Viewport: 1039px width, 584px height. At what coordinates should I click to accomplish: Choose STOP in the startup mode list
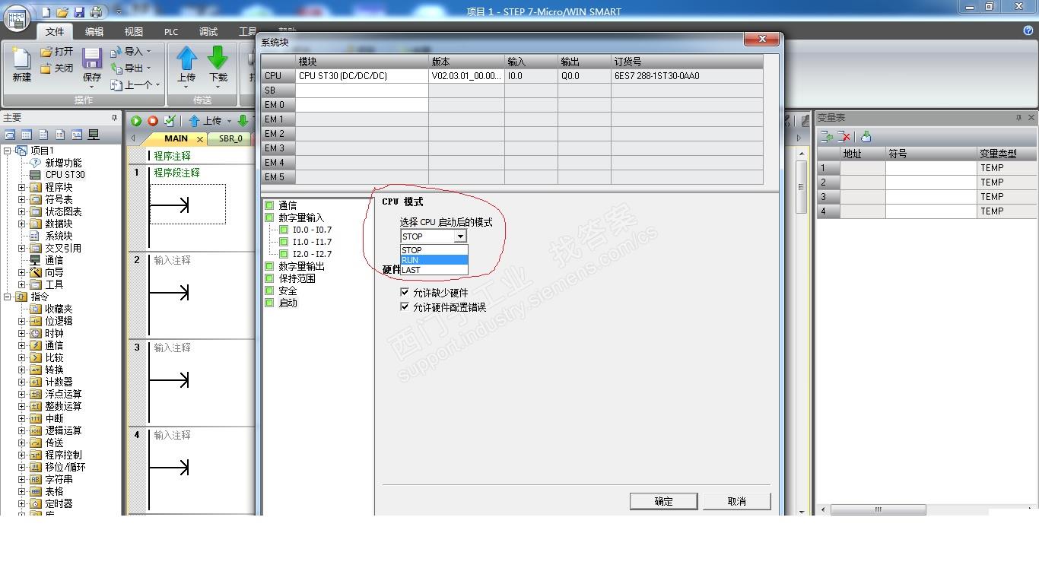(434, 250)
